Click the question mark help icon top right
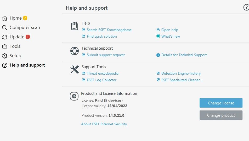Image resolution: width=249 pixels, height=141 pixels. pyautogui.click(x=246, y=7)
